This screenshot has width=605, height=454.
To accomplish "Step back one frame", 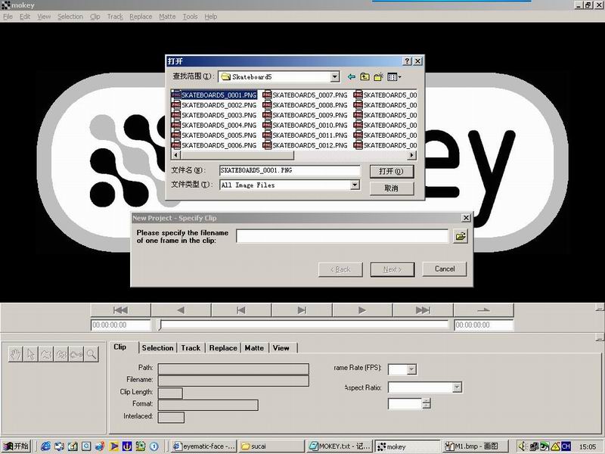I will 241,310.
